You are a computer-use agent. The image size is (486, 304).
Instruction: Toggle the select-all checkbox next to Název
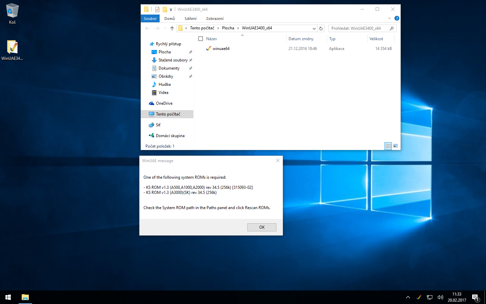(x=201, y=39)
